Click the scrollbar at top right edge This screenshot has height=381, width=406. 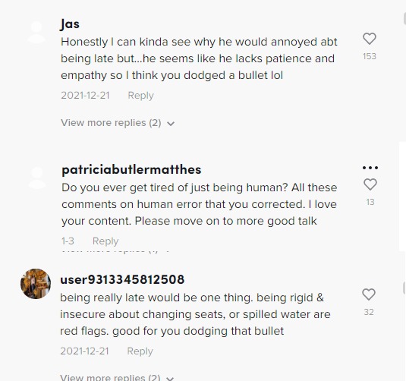click(404, 18)
